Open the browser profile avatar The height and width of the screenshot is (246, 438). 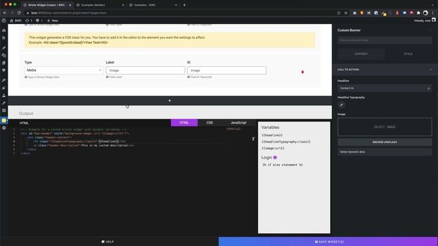point(425,13)
